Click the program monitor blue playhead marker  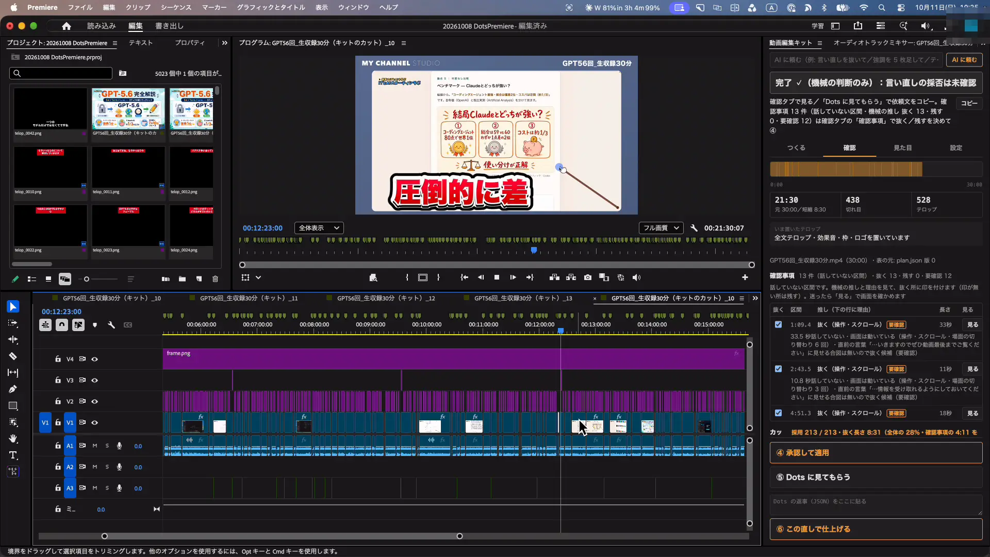[x=534, y=250]
